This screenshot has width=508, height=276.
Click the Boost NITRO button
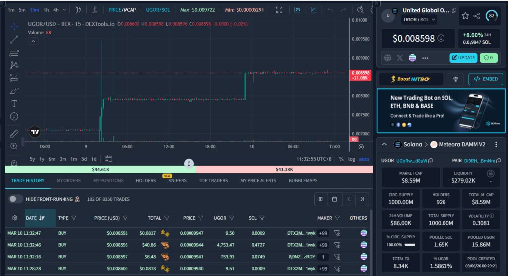click(410, 79)
